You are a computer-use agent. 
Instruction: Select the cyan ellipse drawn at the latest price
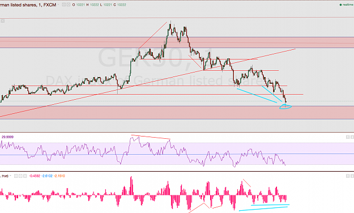[x=285, y=107]
